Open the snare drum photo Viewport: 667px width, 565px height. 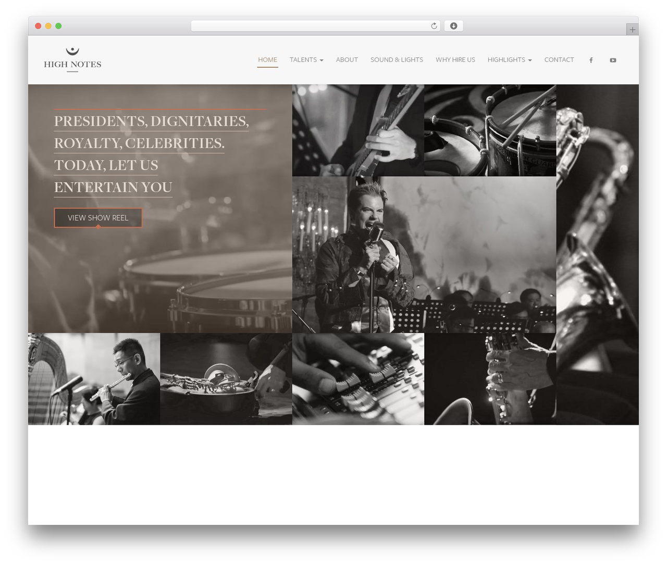pyautogui.click(x=490, y=130)
